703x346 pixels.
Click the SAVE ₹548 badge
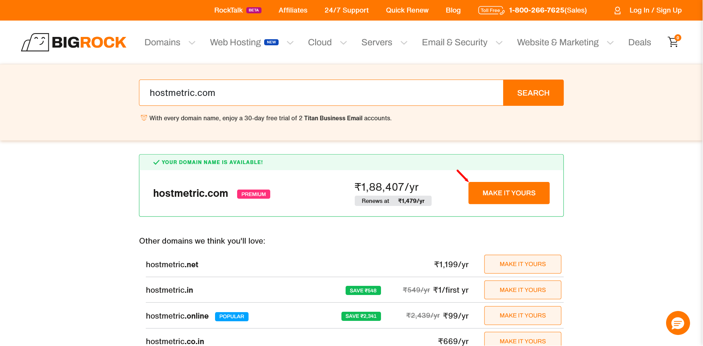tap(363, 290)
